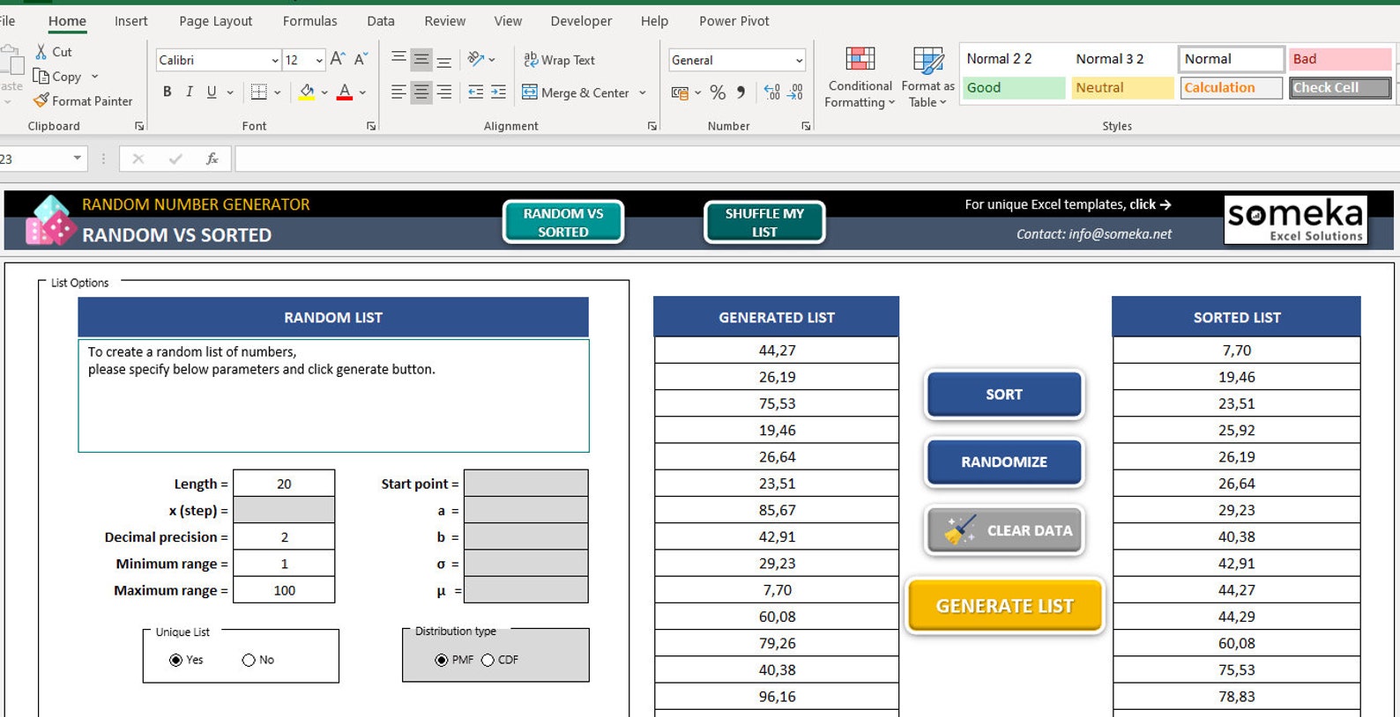This screenshot has height=717, width=1400.
Task: Click the Someka Excel Solutions logo
Action: (x=1295, y=219)
